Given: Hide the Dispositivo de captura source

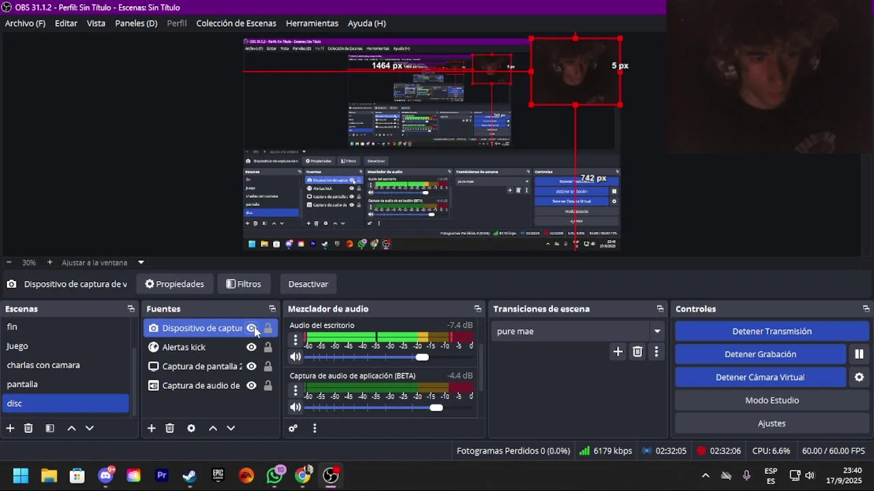Looking at the screenshot, I should pos(251,328).
